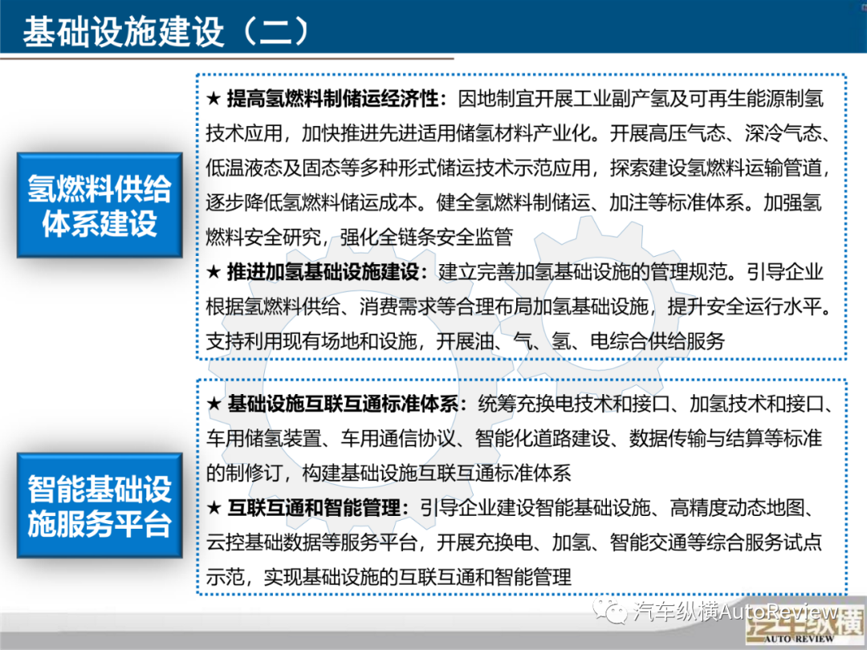Click the star before 互联互通和智能管理
This screenshot has width=867, height=650.
coord(214,508)
